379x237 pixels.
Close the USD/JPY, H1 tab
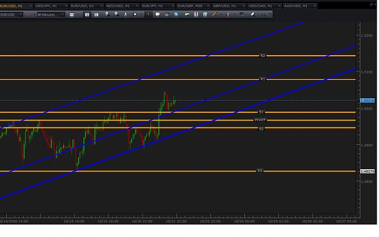(x=65, y=6)
